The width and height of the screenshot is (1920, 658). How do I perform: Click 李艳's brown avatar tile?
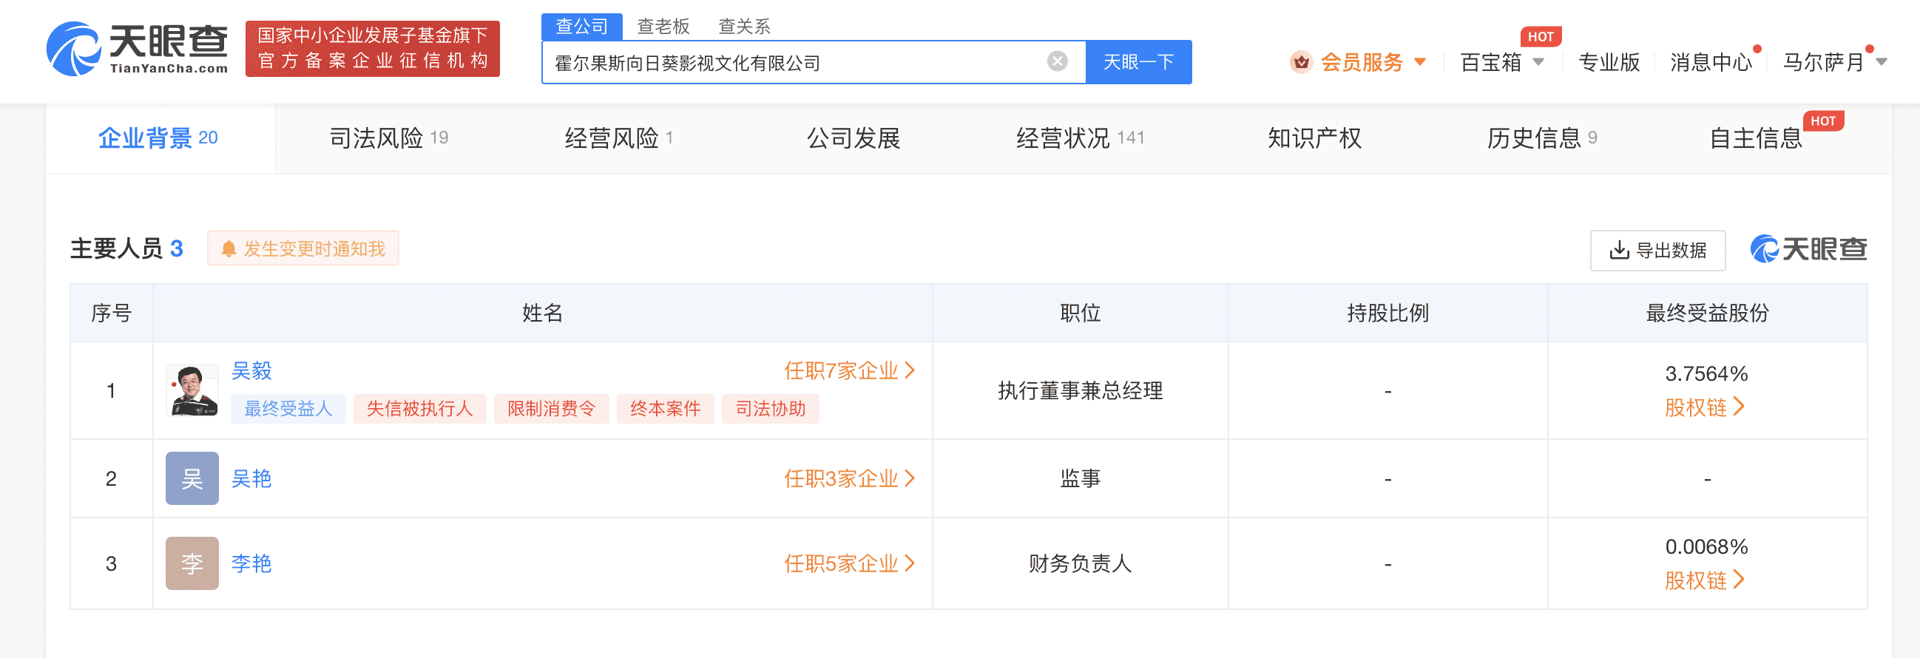(x=192, y=563)
